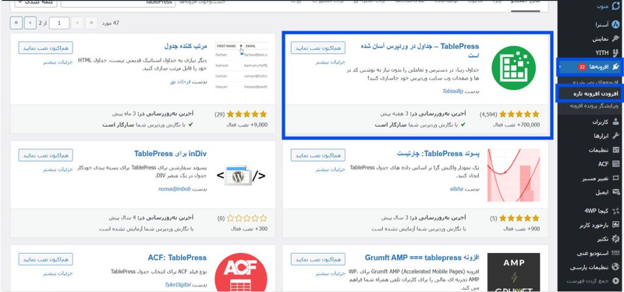Click the 22 plugin updates badge

582,67
